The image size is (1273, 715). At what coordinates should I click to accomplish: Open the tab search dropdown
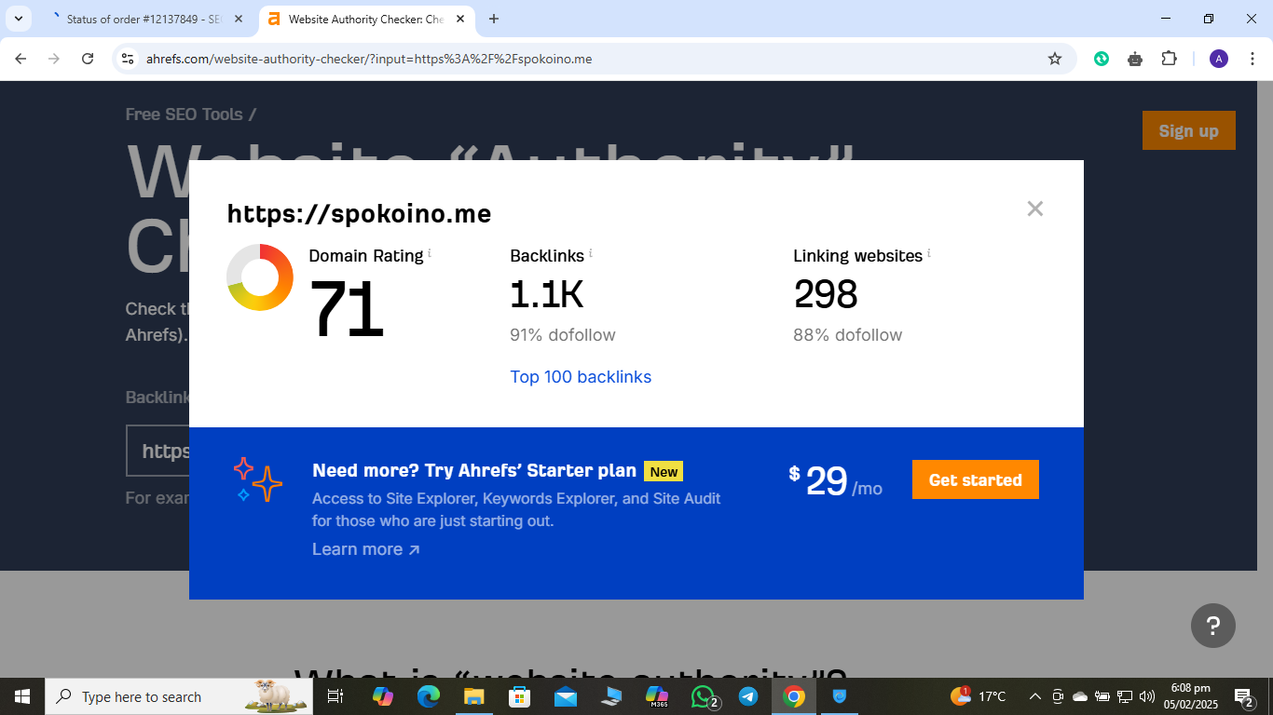pos(19,19)
